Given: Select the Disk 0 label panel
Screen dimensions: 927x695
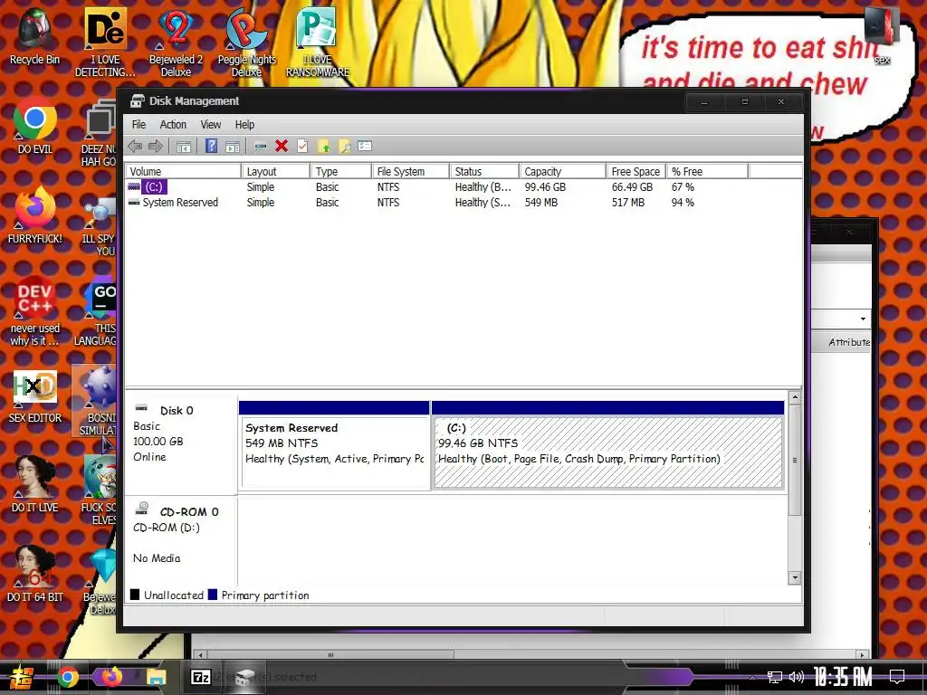Looking at the screenshot, I should (x=181, y=445).
